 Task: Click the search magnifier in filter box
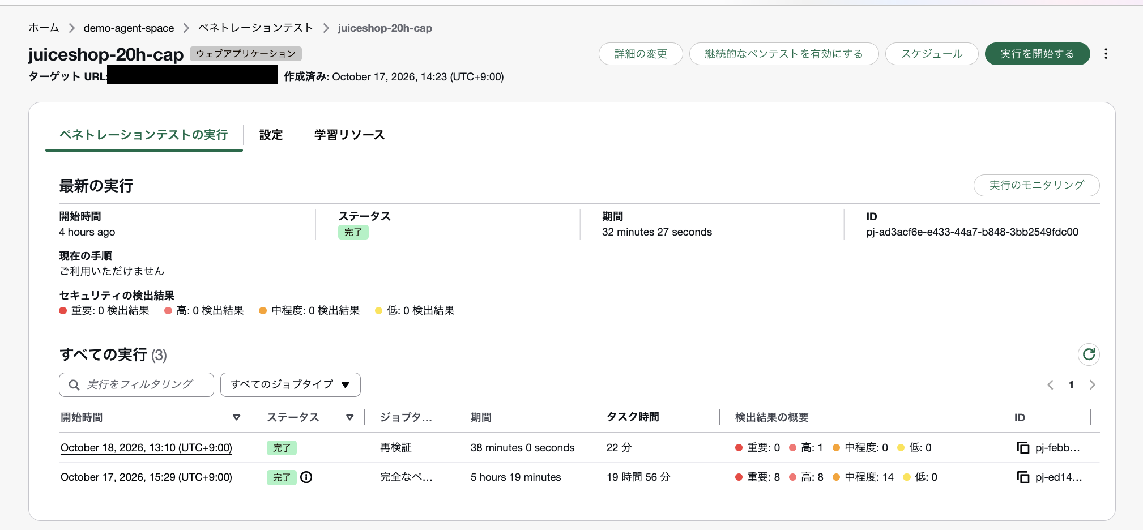pos(74,385)
